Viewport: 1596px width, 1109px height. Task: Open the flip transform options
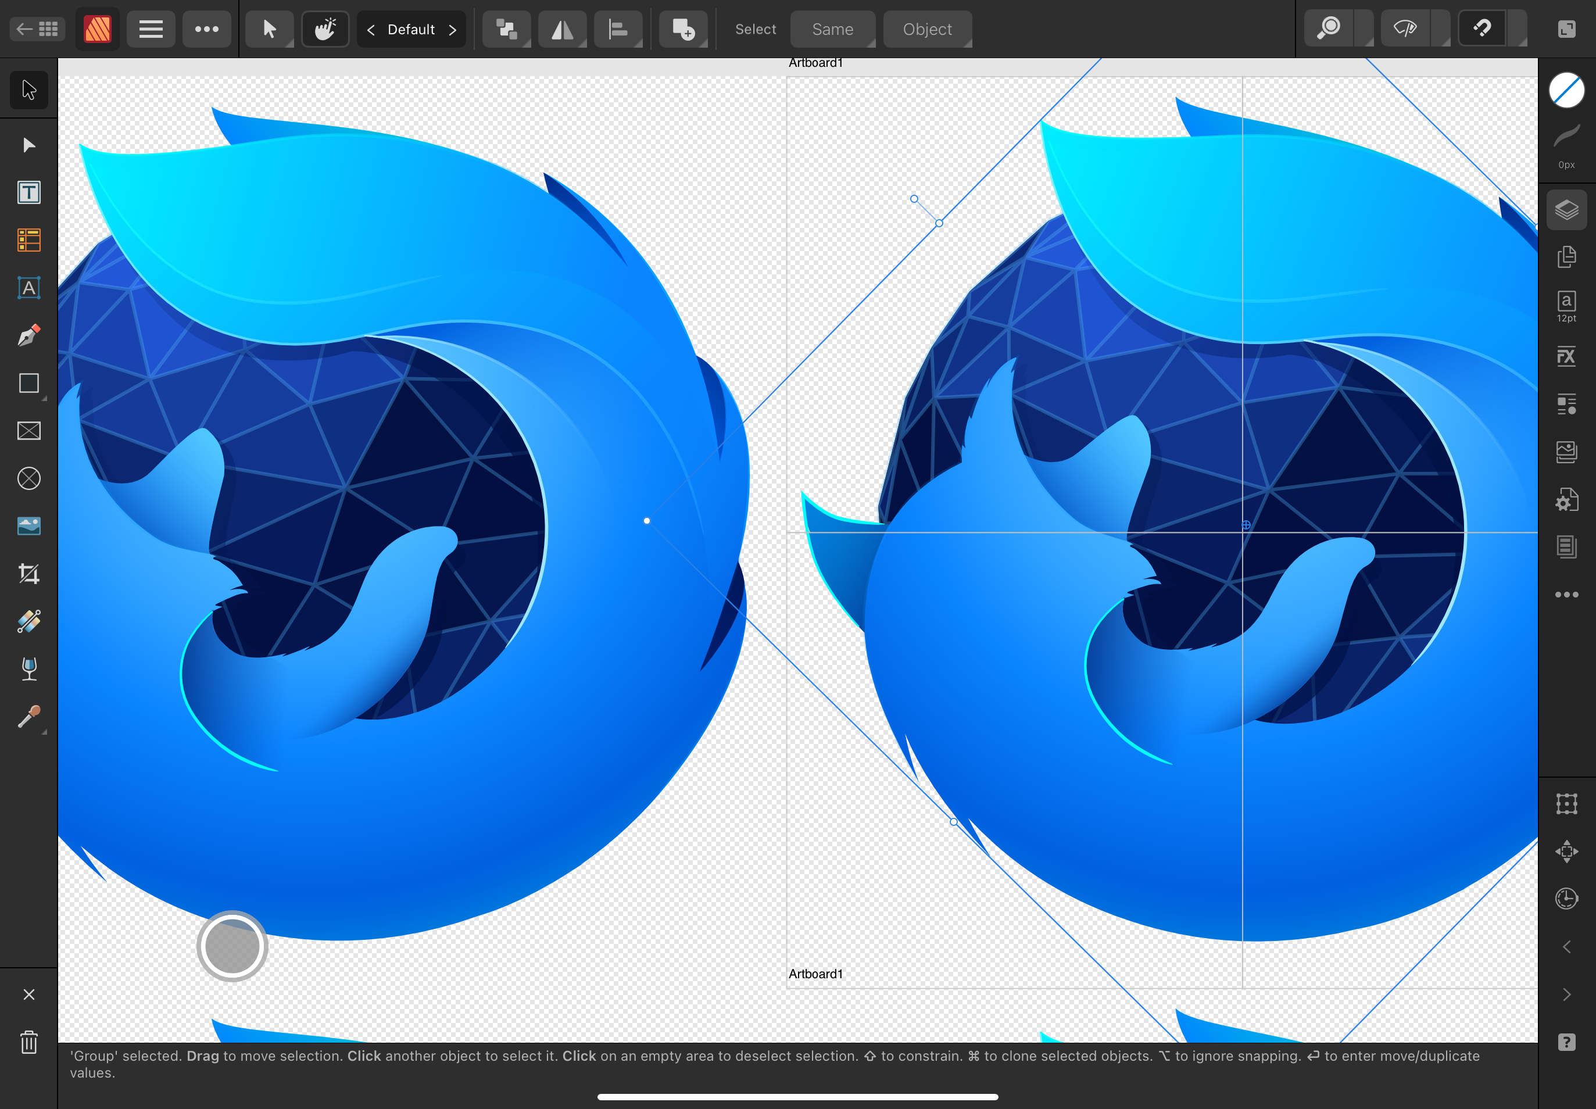(562, 29)
